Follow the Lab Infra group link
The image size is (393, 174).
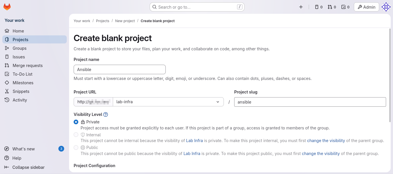[x=194, y=141]
